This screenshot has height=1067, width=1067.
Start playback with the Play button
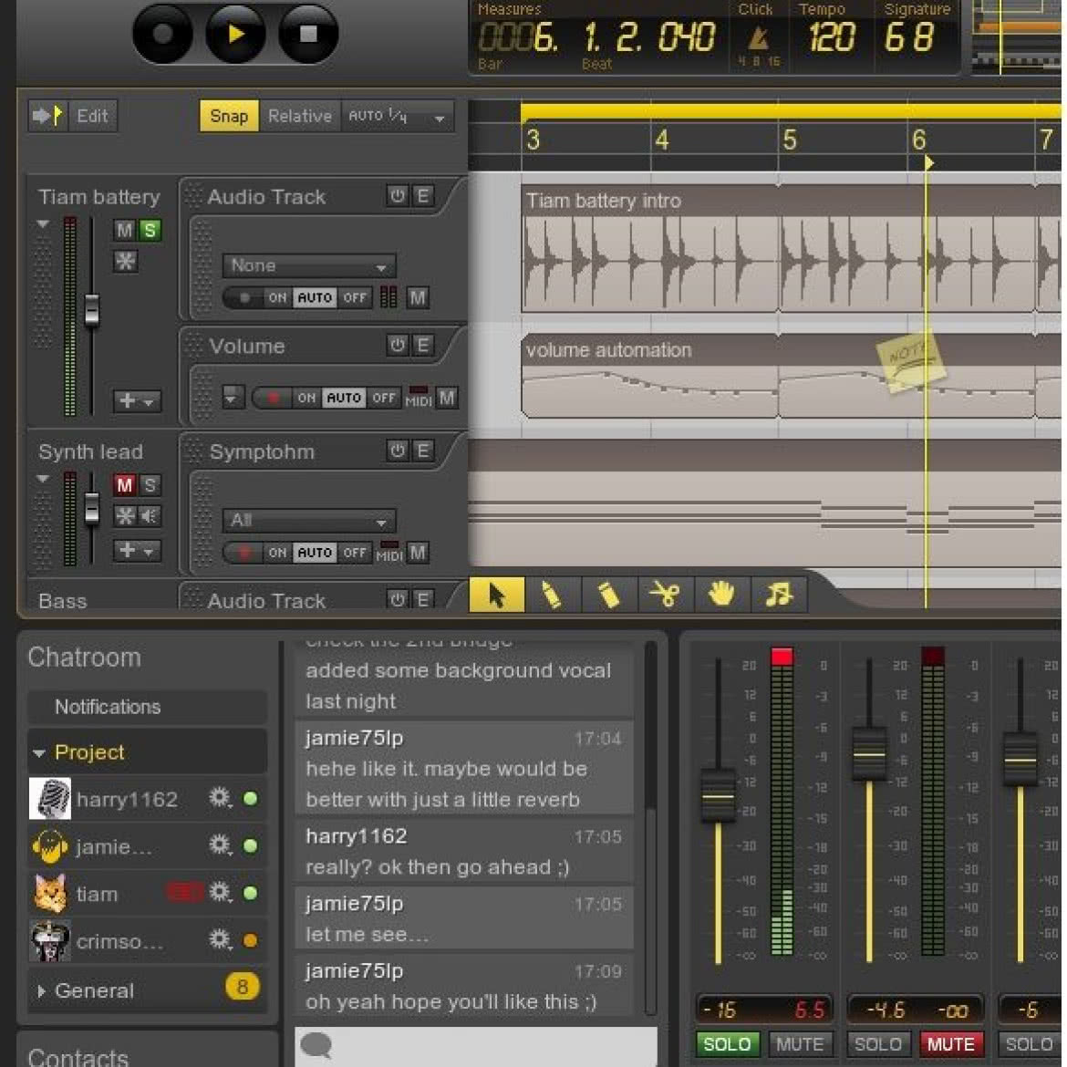coord(235,34)
